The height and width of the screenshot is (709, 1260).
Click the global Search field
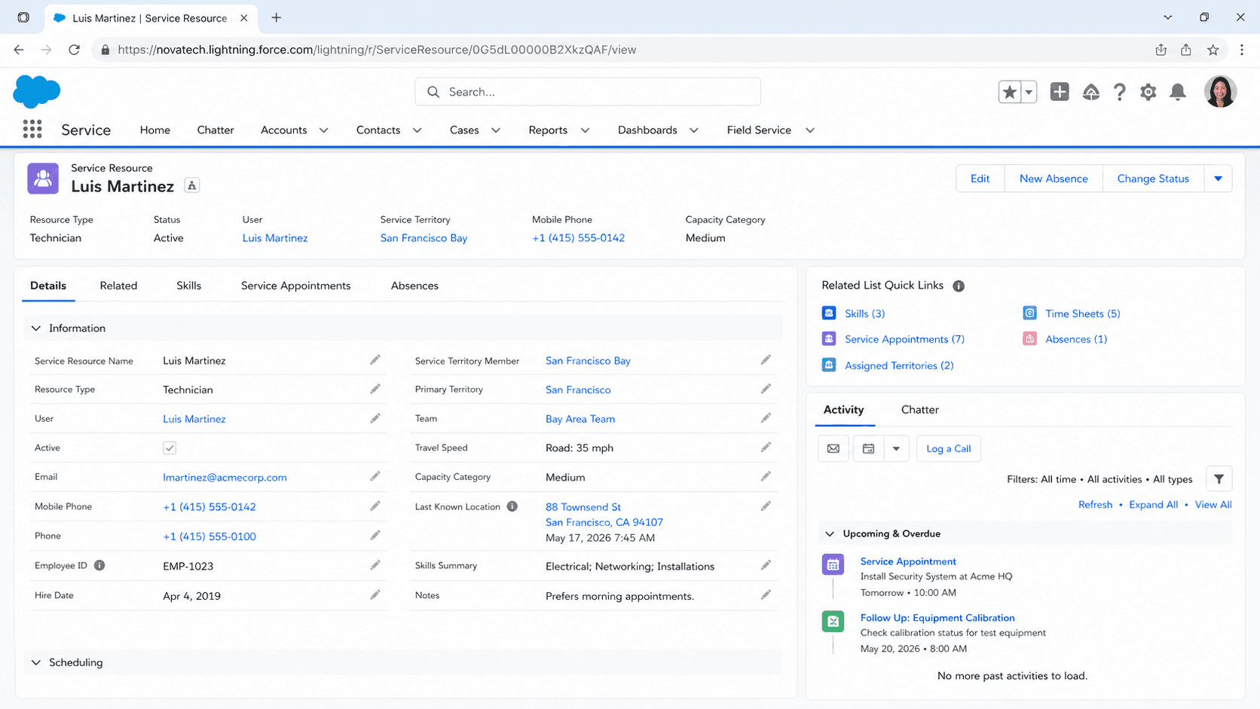point(588,92)
